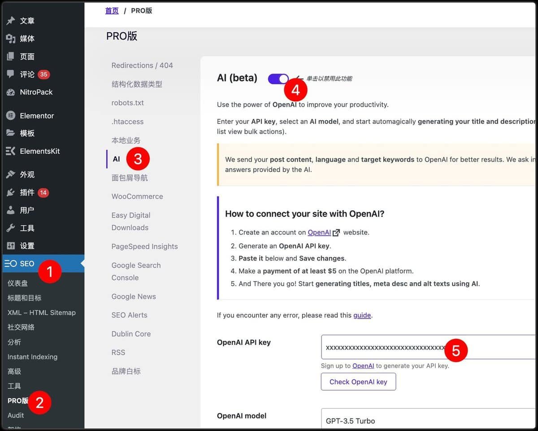Switch to RSS tab
The image size is (538, 431).
tap(118, 353)
